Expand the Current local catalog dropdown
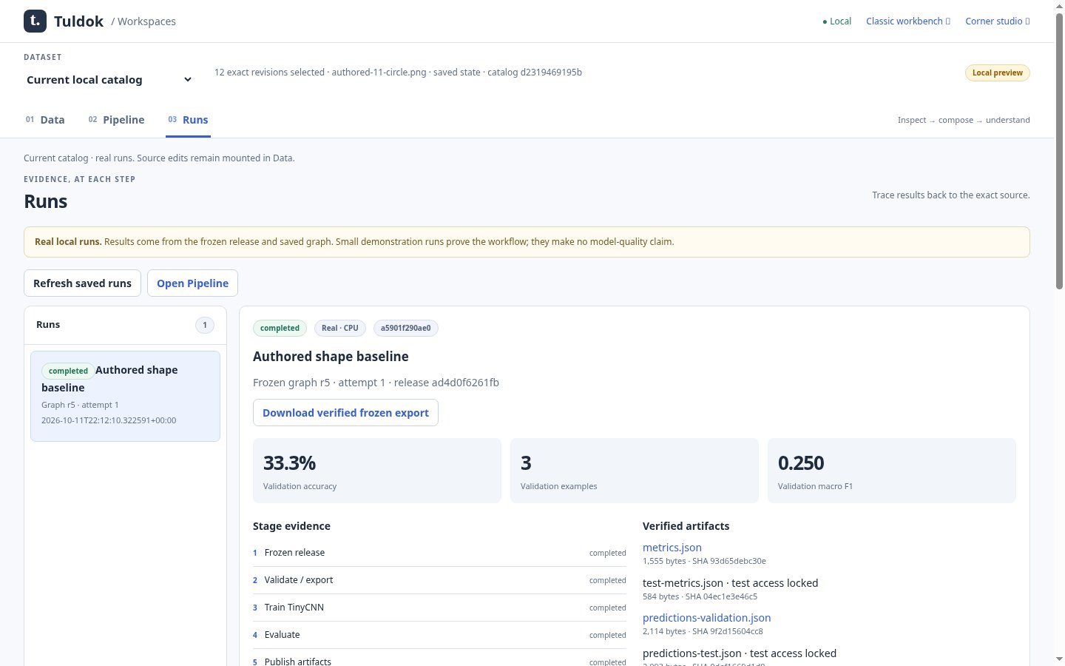1065x666 pixels. pyautogui.click(x=109, y=80)
